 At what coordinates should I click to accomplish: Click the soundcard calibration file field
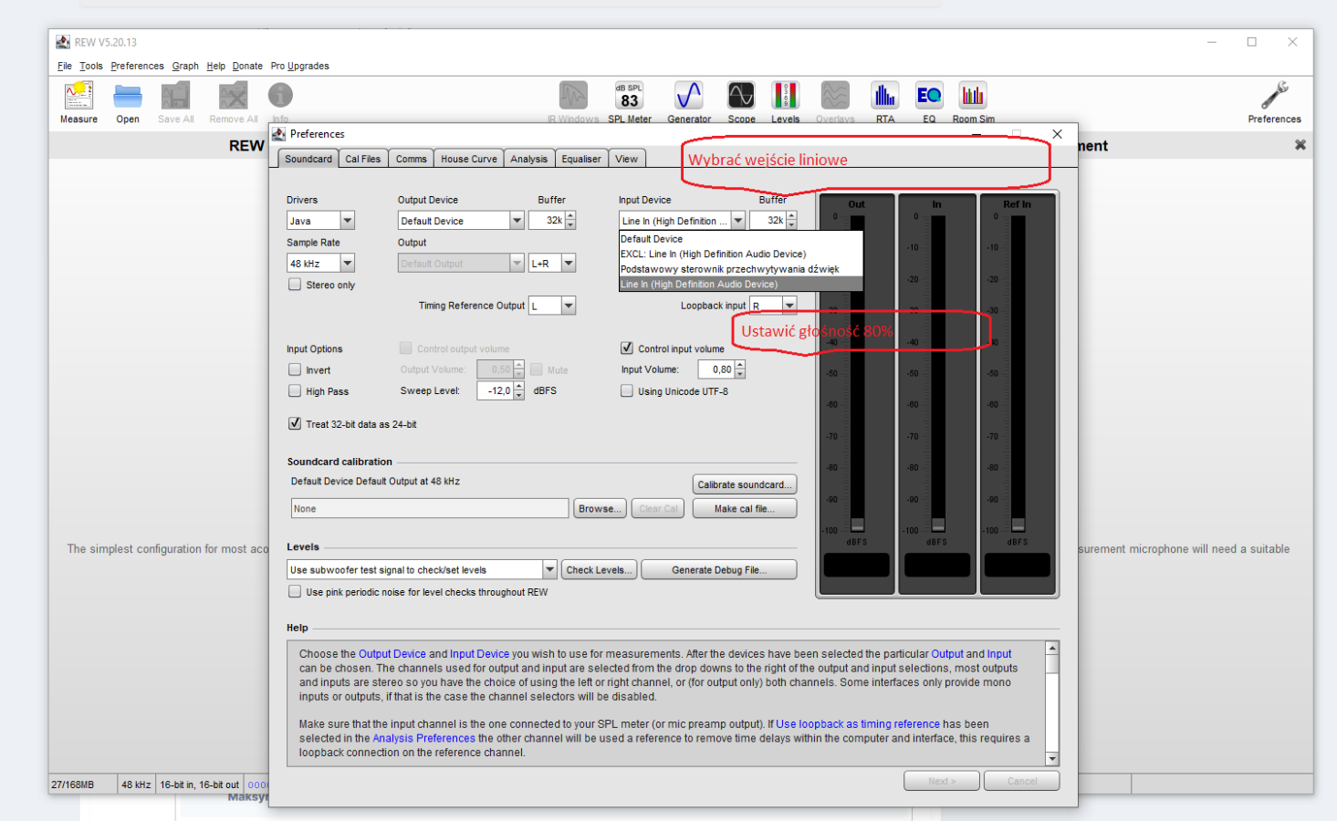(430, 508)
